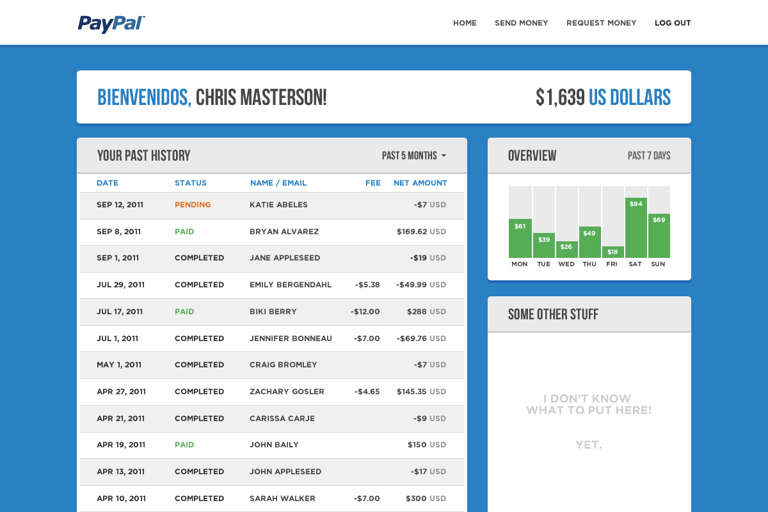Open the Past 5 Months dropdown

pos(414,156)
